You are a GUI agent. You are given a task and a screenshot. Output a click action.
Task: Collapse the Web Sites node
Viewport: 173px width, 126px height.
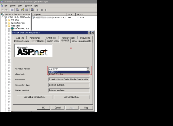tap(6, 26)
